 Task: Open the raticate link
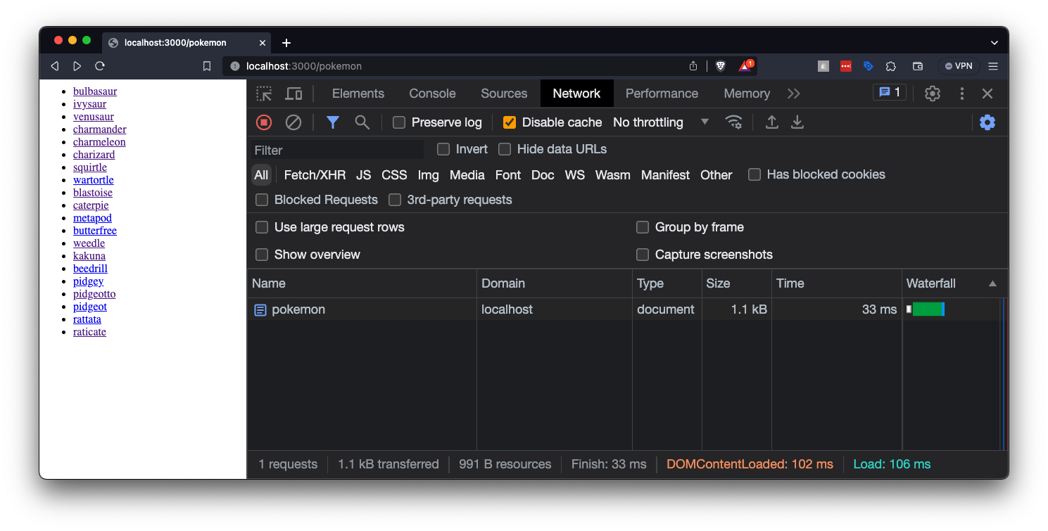(x=89, y=332)
